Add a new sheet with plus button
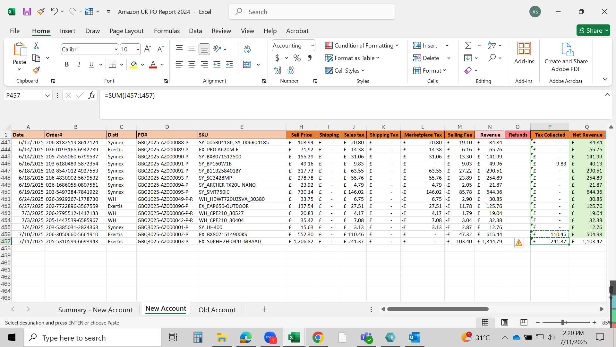 click(265, 309)
